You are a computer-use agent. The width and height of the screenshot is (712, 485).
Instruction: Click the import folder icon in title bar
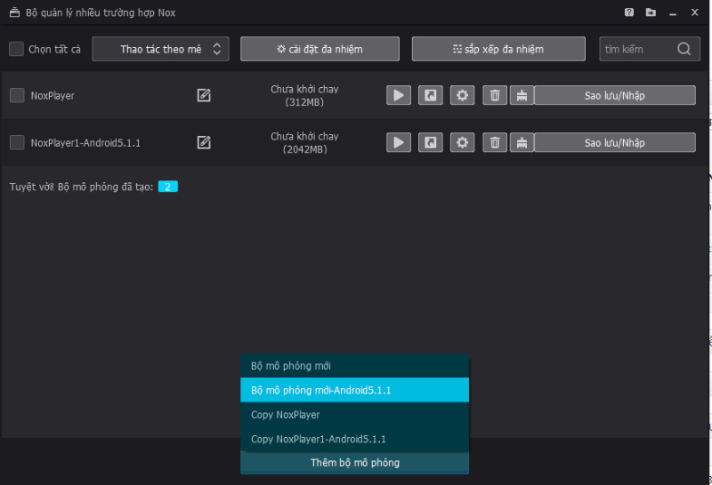click(x=651, y=12)
